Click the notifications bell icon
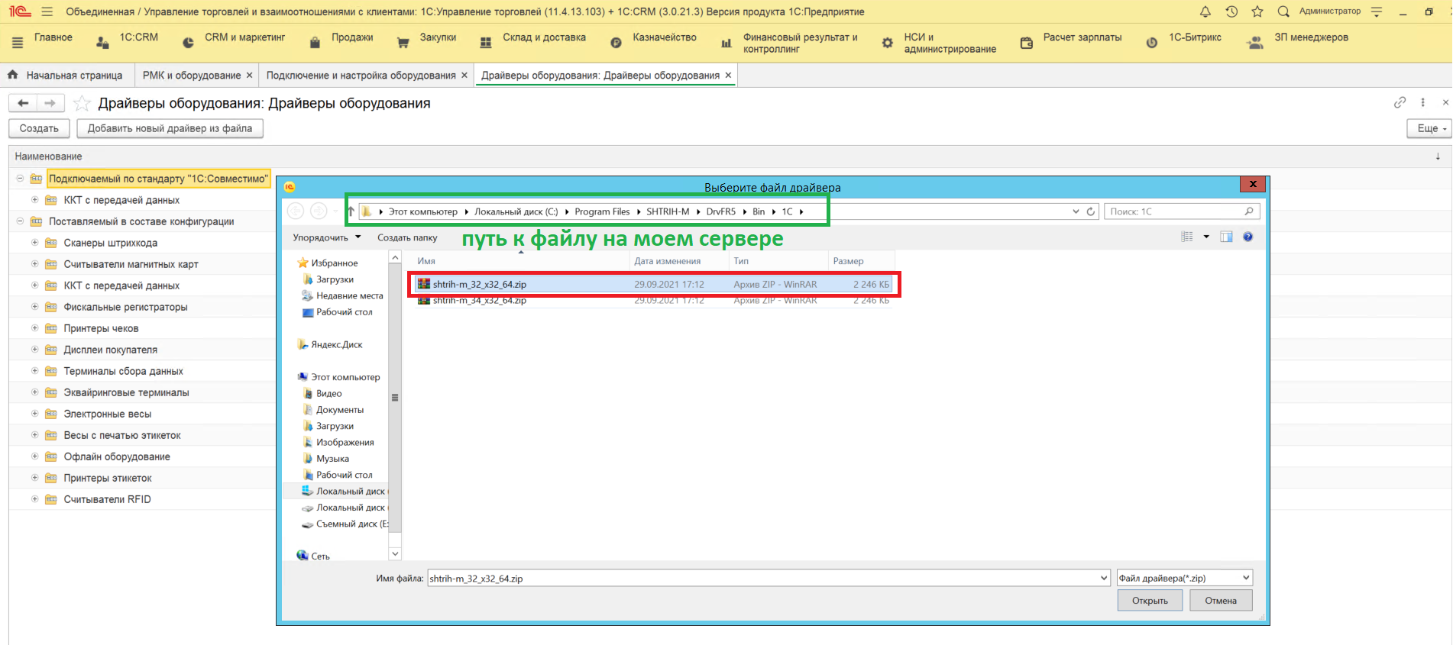 pos(1205,11)
